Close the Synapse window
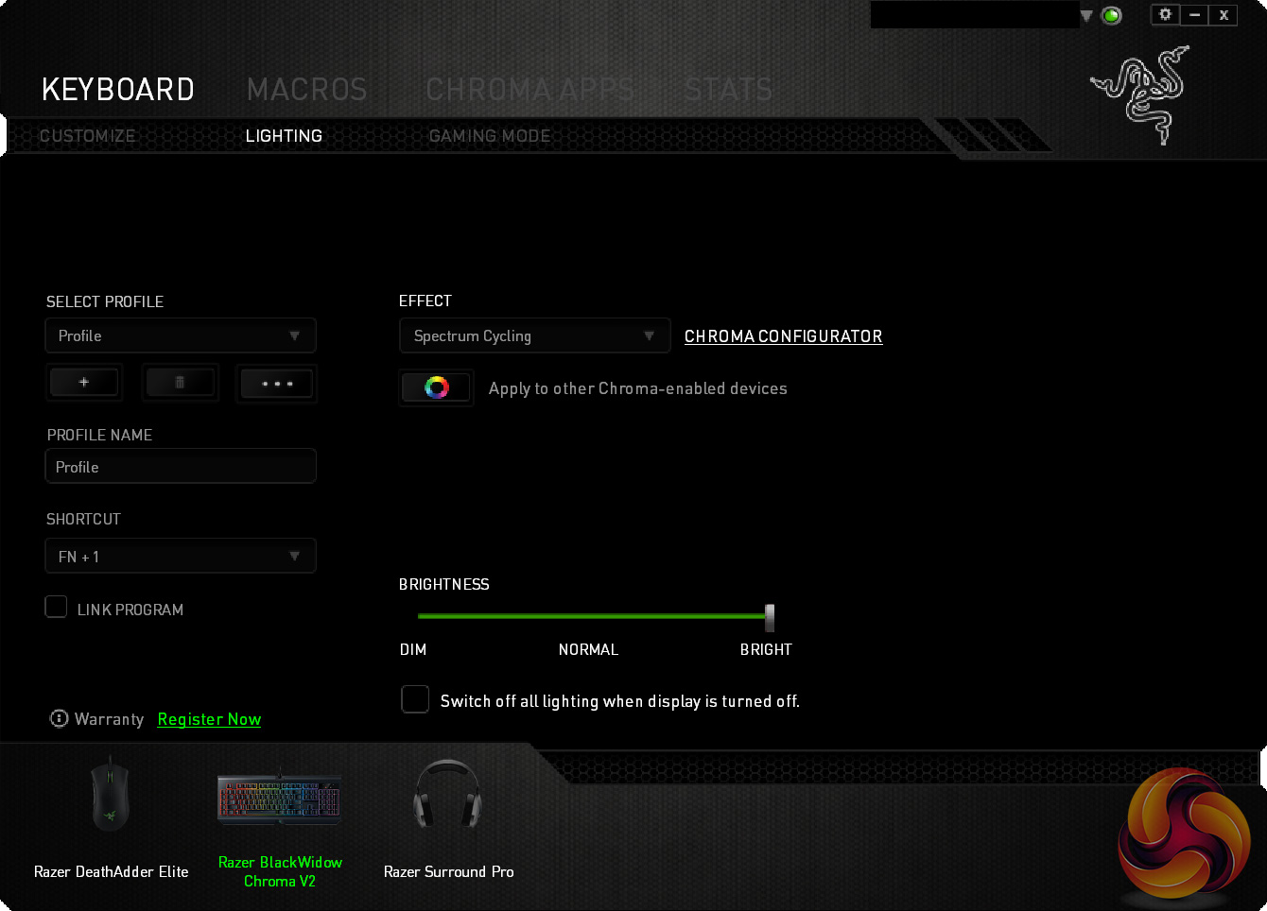This screenshot has width=1267, height=911. (x=1224, y=15)
